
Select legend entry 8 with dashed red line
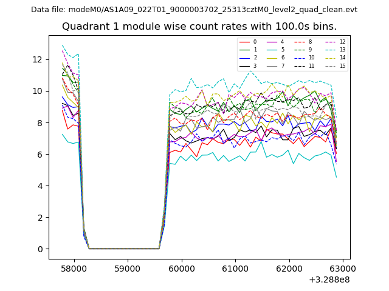[x=305, y=42]
